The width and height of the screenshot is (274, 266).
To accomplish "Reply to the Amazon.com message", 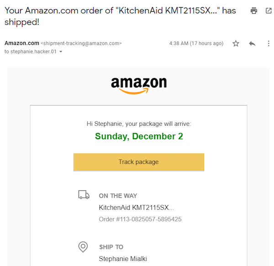I will (x=252, y=44).
